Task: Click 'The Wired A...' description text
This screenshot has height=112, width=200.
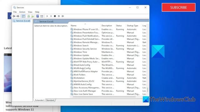Action: pyautogui.click(x=108, y=65)
